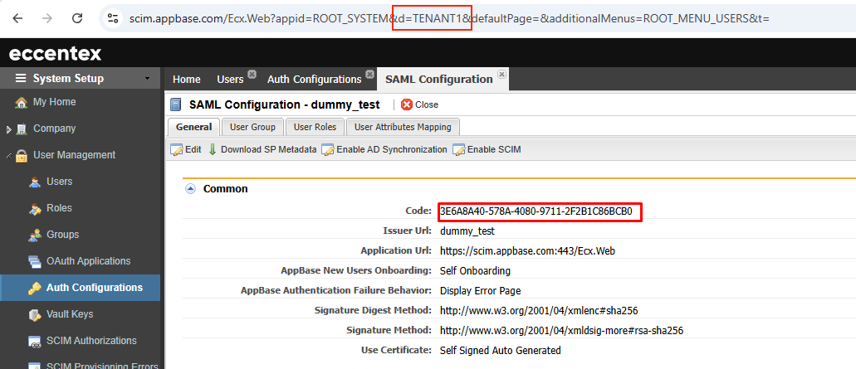Viewport: 856px width, 369px height.
Task: Open Vault Keys in sidebar
Action: (x=70, y=314)
